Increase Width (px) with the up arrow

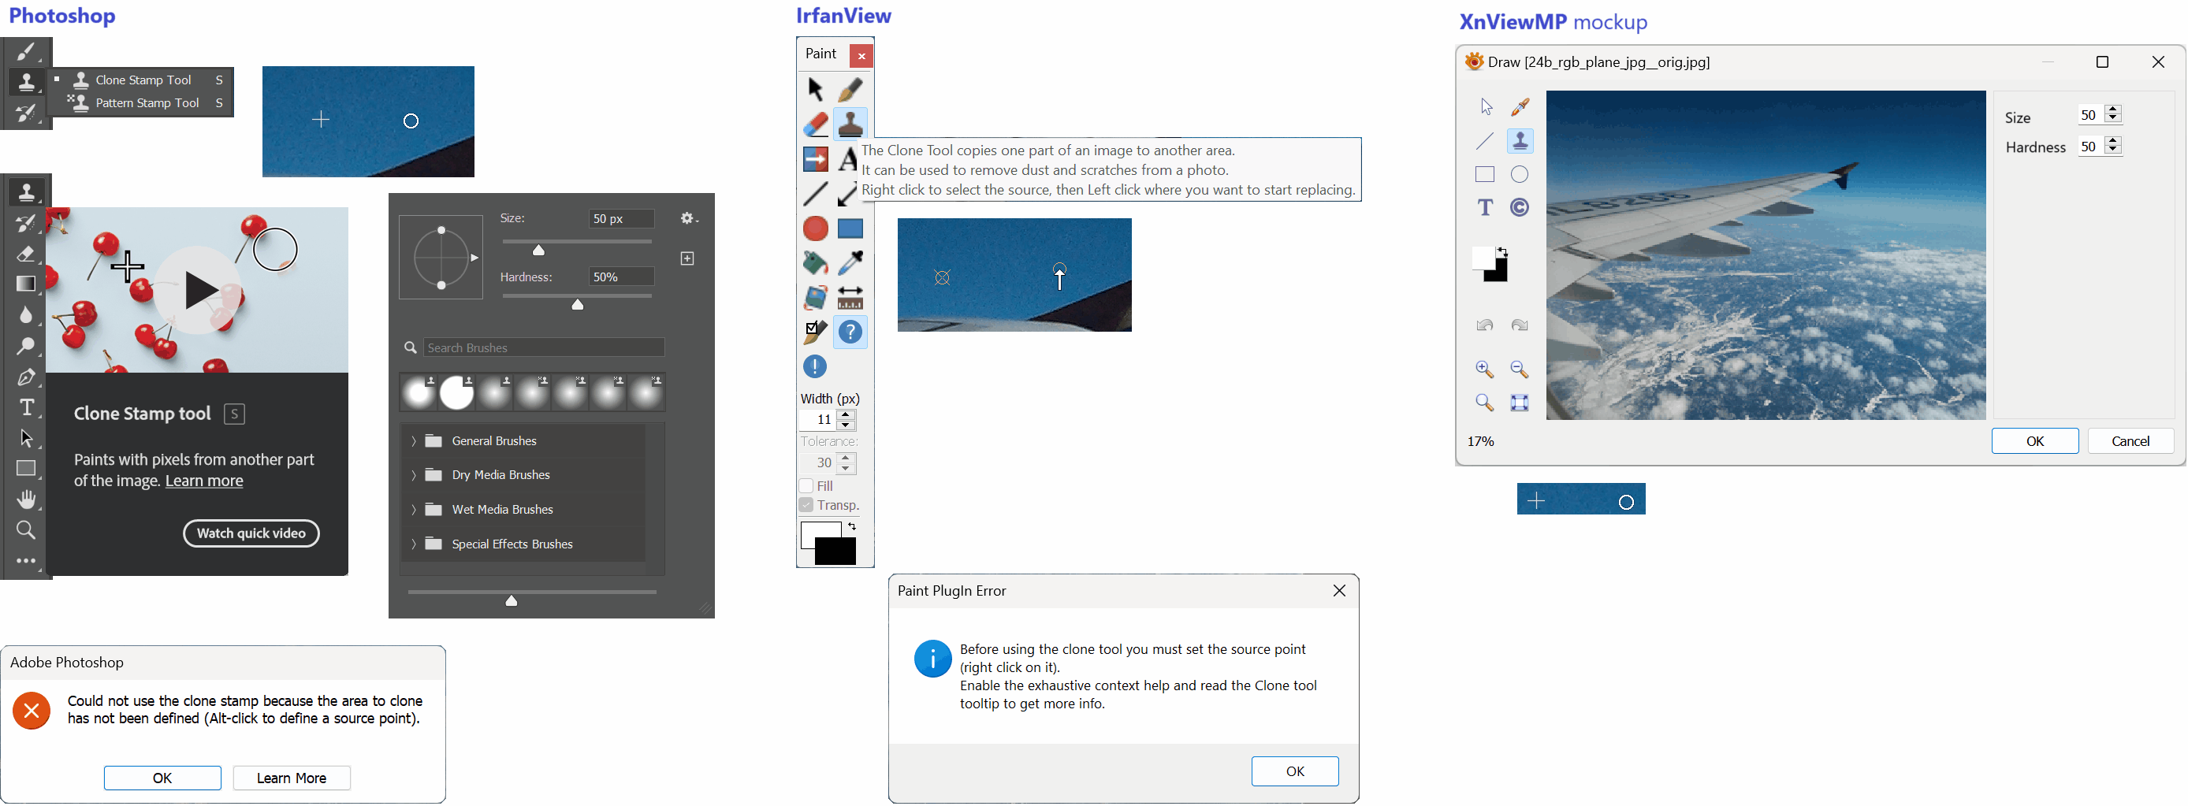point(846,414)
